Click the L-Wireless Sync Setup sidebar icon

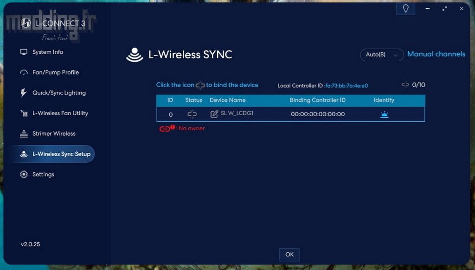(24, 154)
